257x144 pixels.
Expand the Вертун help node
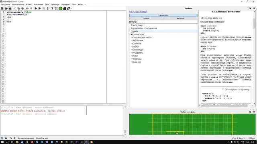(x=131, y=47)
